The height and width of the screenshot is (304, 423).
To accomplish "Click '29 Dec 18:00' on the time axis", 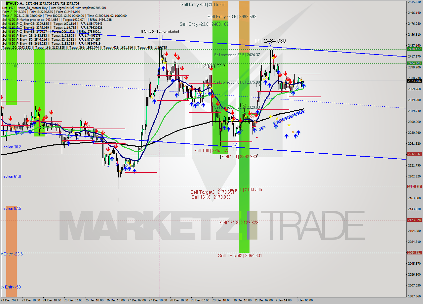I will pos(222,300).
